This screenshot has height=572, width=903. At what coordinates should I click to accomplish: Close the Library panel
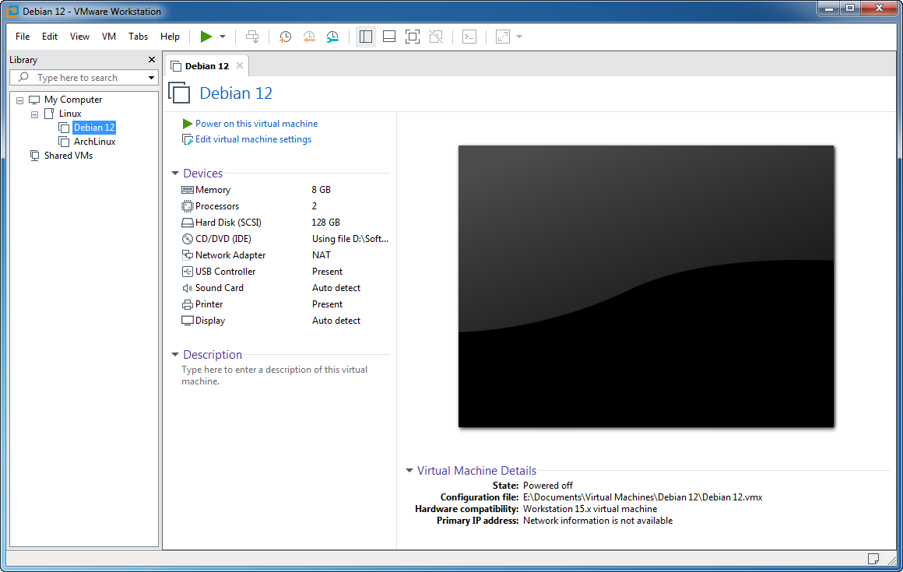tap(152, 60)
